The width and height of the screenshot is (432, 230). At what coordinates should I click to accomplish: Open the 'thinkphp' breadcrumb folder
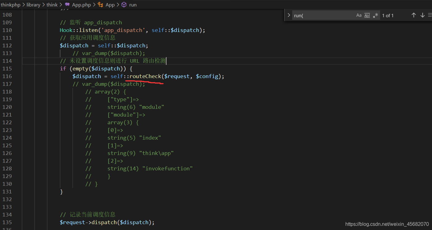coord(10,5)
